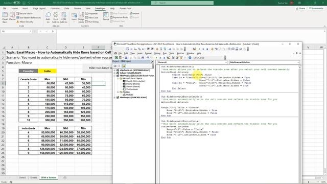Open the File tab in Excel
This screenshot has height=184, width=327.
pyautogui.click(x=5, y=9)
